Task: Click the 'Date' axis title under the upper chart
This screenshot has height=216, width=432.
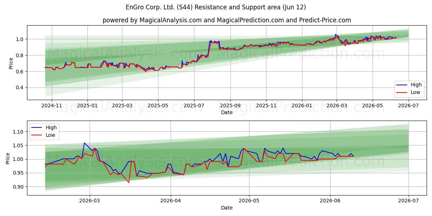Action: 227,112
